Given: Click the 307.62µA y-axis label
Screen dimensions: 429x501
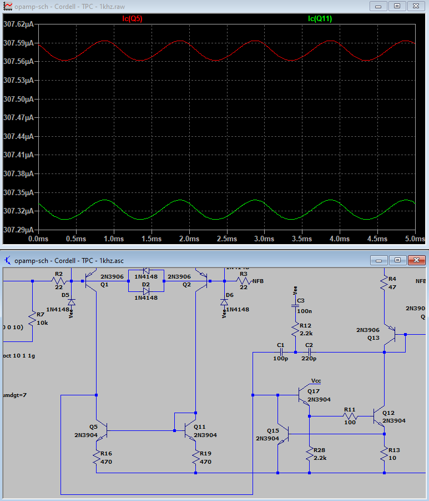Looking at the screenshot, I should pyautogui.click(x=18, y=24).
